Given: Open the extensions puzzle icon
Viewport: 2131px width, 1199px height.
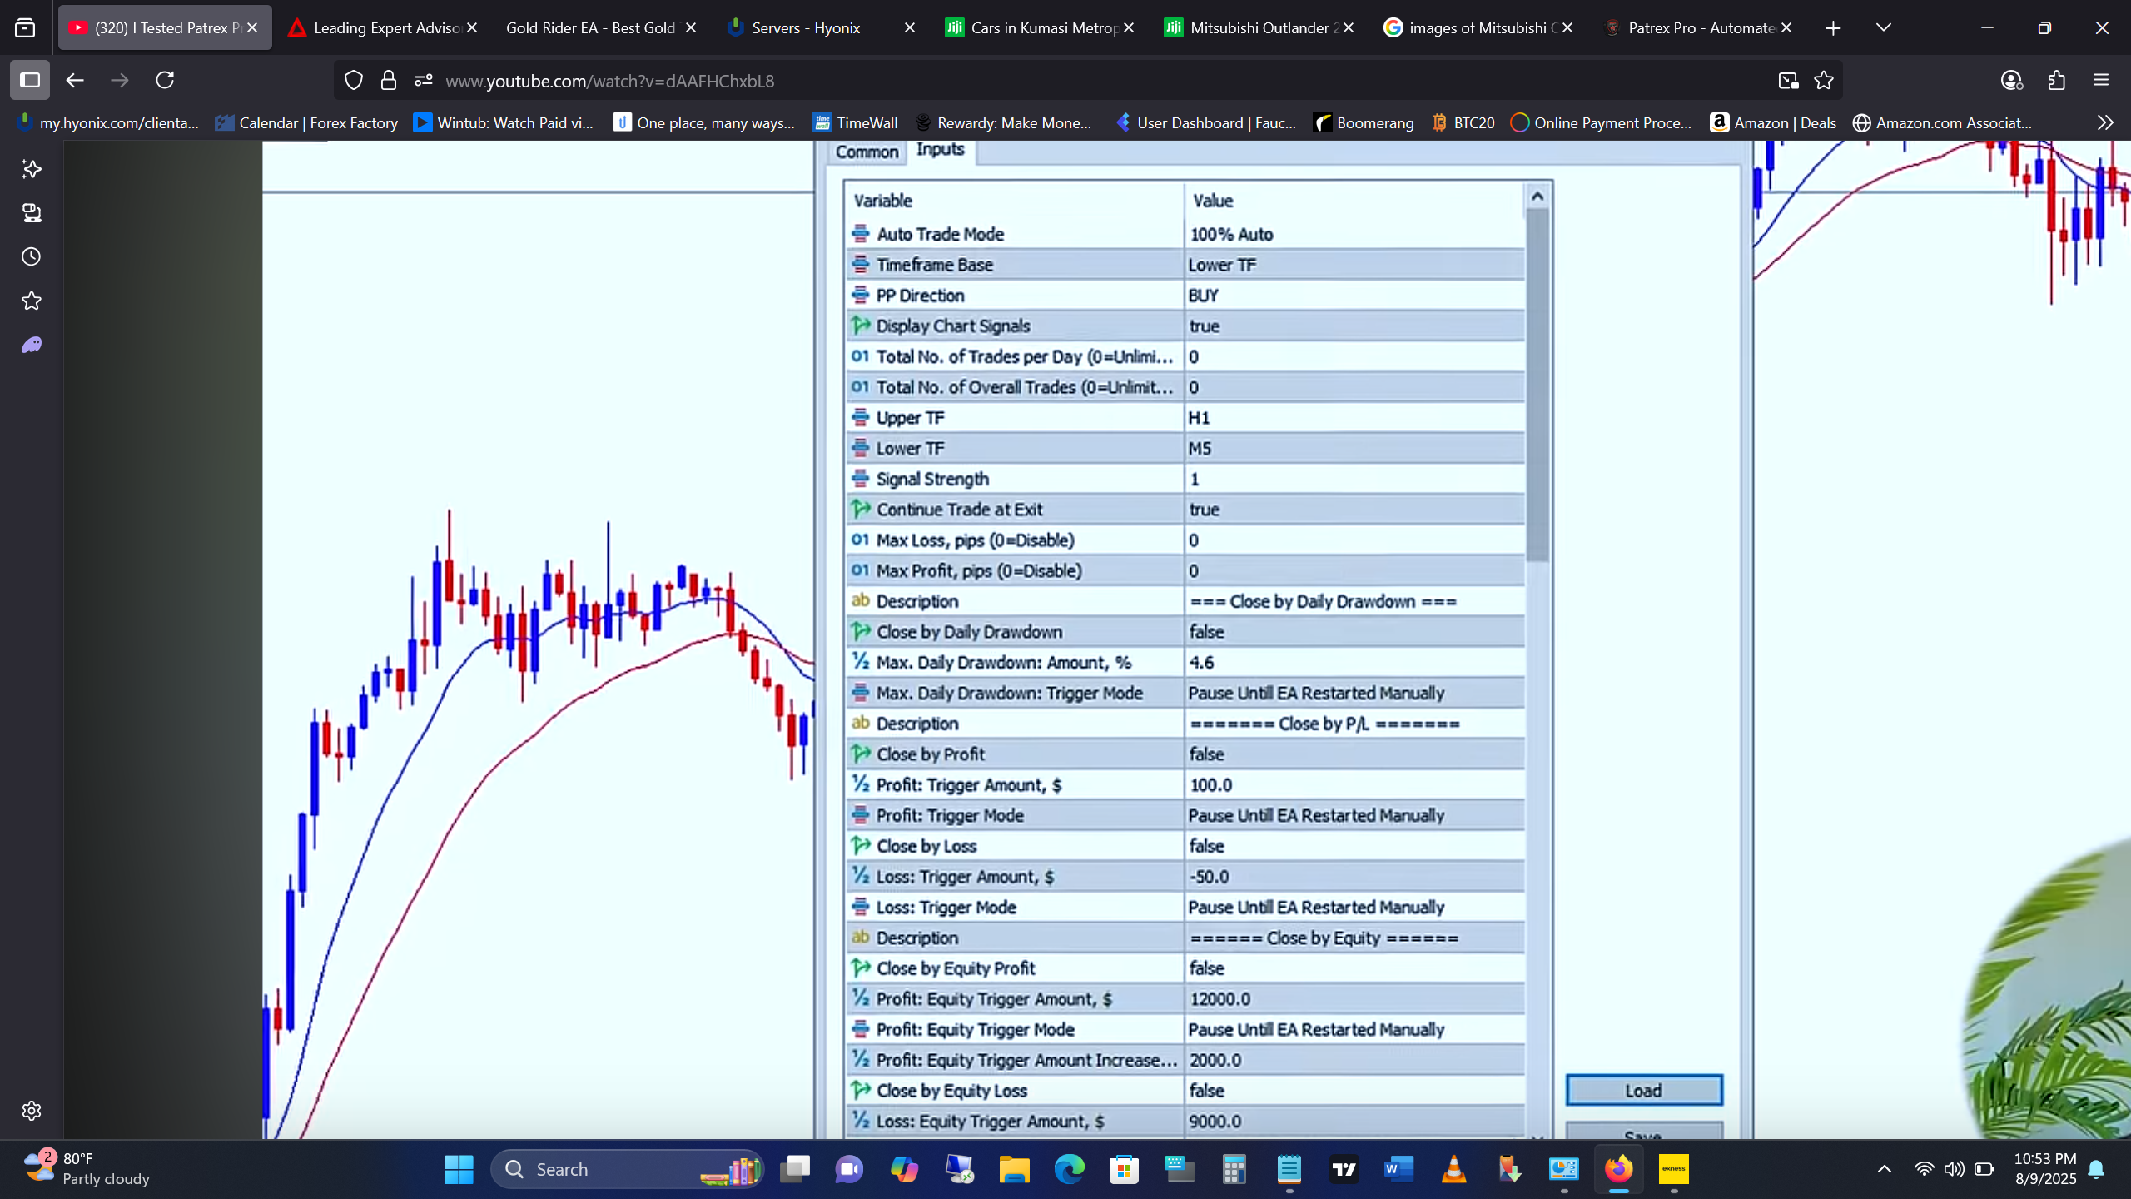Looking at the screenshot, I should [x=2057, y=81].
